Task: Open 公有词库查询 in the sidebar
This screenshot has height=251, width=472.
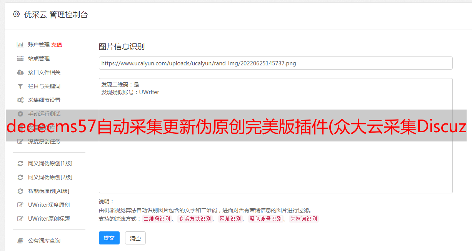Action: point(44,241)
